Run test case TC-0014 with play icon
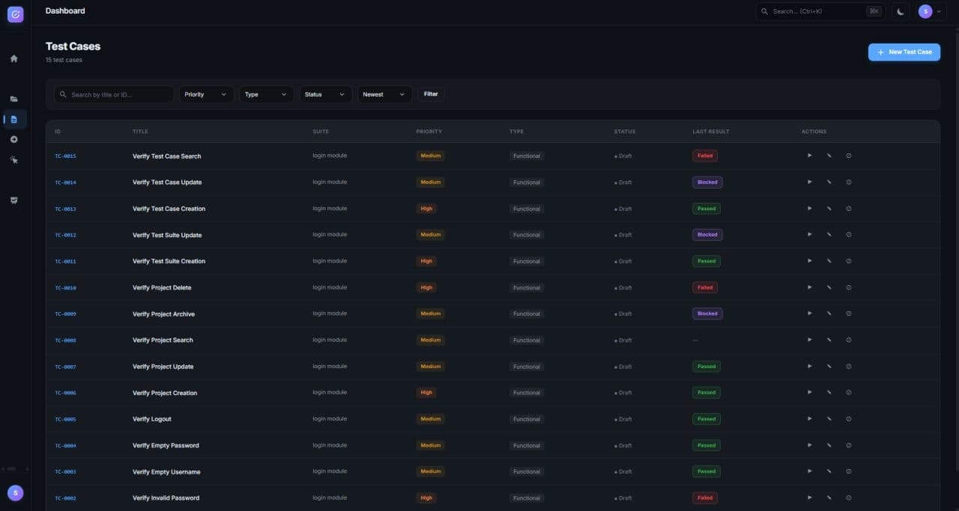 (x=809, y=182)
